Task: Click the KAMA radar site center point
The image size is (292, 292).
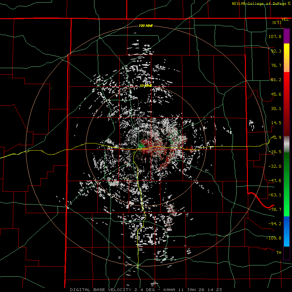Action: click(x=146, y=147)
